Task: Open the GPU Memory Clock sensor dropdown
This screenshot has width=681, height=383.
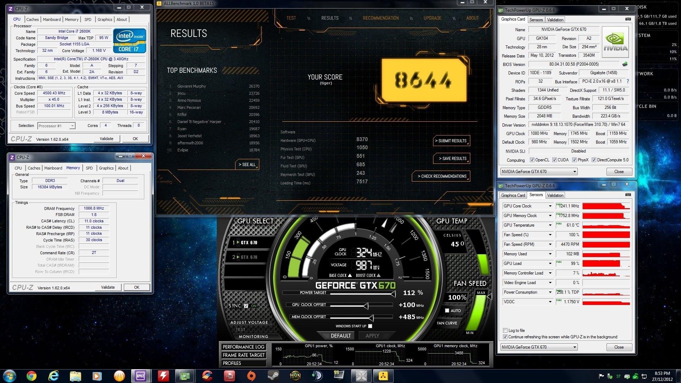Action: (550, 216)
